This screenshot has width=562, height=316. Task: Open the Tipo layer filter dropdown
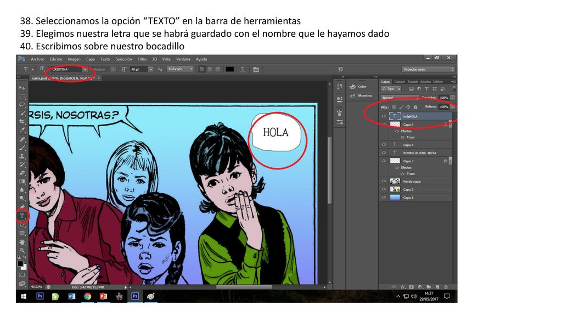tap(391, 89)
